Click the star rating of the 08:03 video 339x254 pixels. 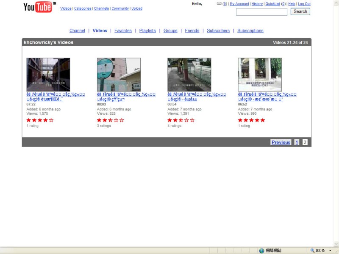(110, 120)
